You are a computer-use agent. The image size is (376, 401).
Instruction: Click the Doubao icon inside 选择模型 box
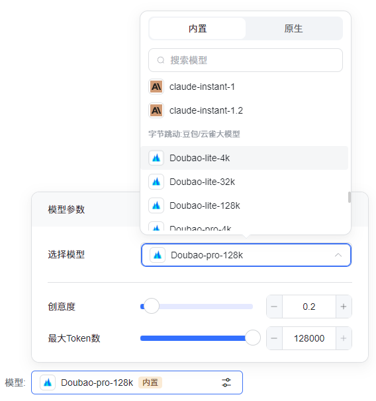[x=158, y=255]
